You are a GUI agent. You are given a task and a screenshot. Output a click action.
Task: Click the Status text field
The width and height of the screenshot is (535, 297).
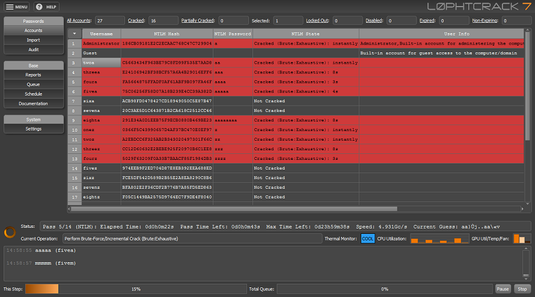tap(285, 227)
